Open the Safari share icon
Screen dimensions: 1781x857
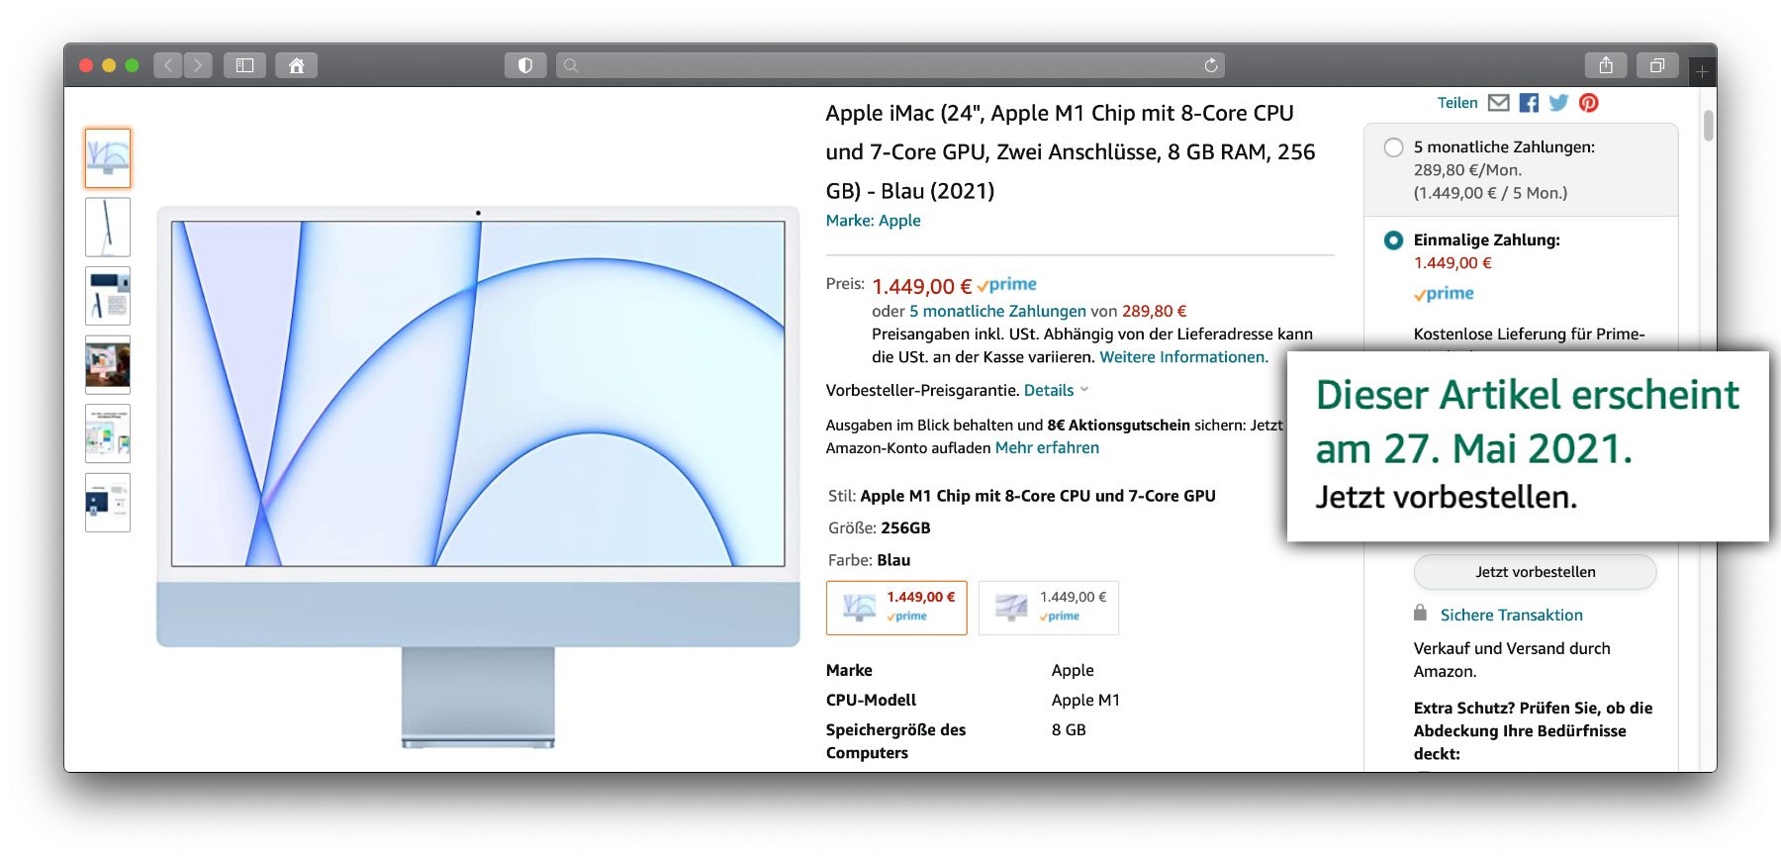(x=1606, y=65)
